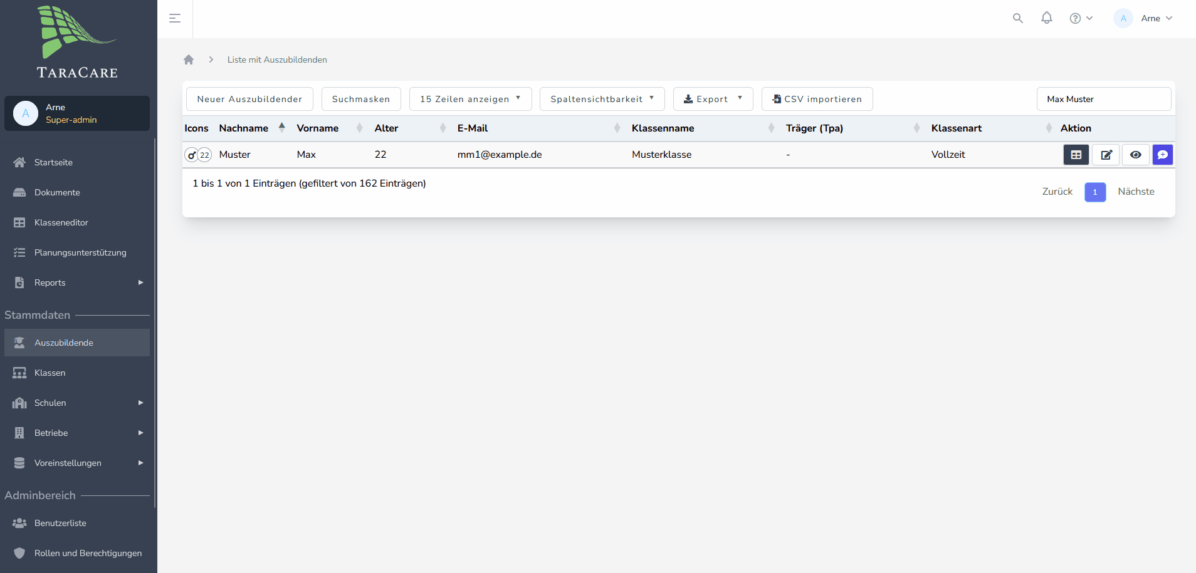The height and width of the screenshot is (573, 1196).
Task: Open the Arne user account menu
Action: (1143, 18)
